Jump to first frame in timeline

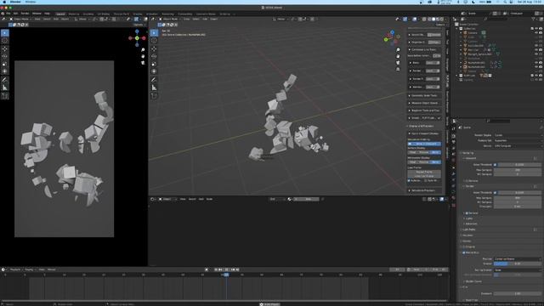point(216,269)
